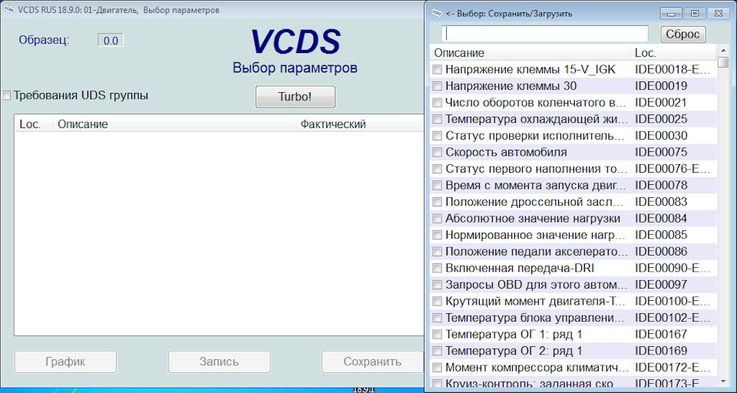Click the Turbo! button
Screen dimensions: 737x393
point(295,97)
